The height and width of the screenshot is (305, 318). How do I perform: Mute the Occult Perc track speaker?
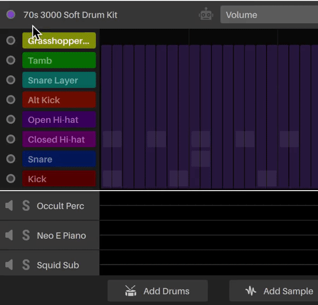click(x=9, y=205)
